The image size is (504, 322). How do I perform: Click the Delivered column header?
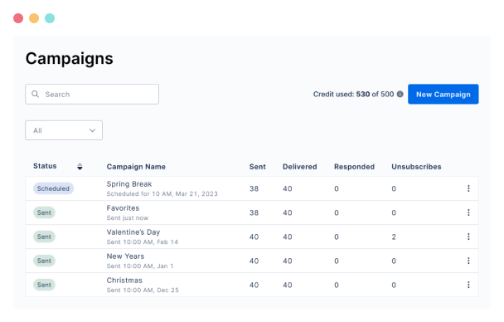coord(299,167)
